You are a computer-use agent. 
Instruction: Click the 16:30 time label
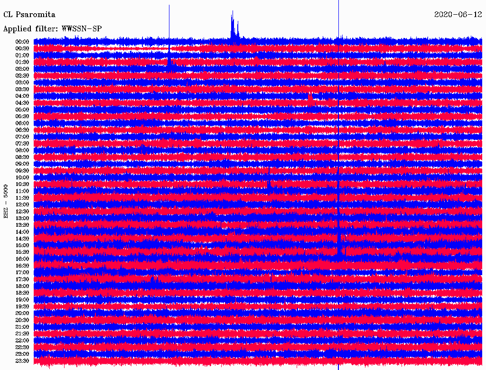pyautogui.click(x=22, y=266)
